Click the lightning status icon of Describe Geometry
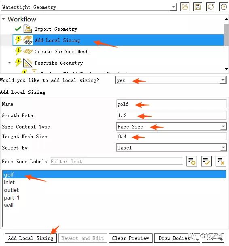This screenshot has width=229, height=246. point(18,62)
